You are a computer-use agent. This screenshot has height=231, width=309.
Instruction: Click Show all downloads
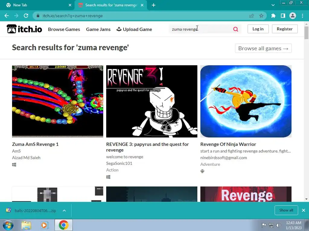pos(286,210)
